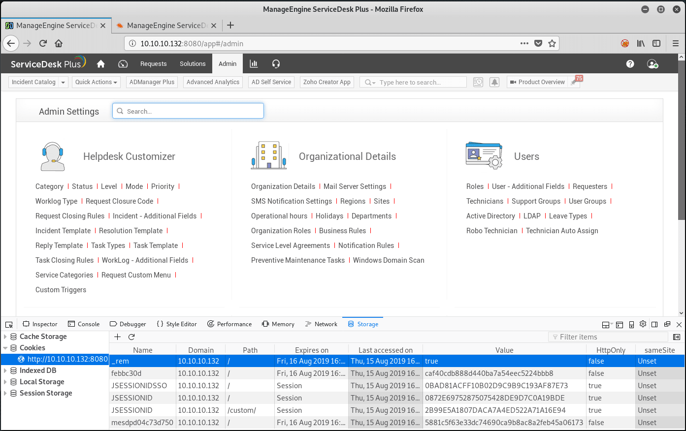
Task: Open the Reports bar chart icon
Action: (254, 63)
